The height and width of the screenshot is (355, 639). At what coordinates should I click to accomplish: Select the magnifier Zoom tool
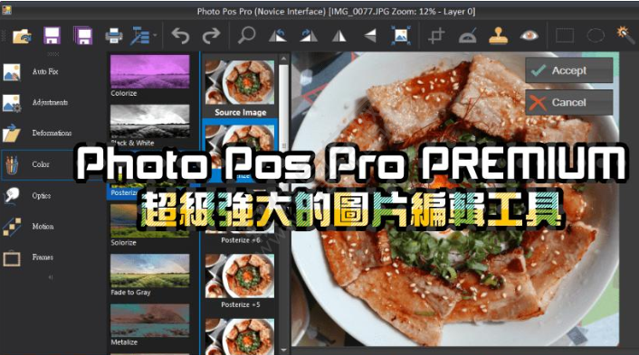[x=246, y=35]
